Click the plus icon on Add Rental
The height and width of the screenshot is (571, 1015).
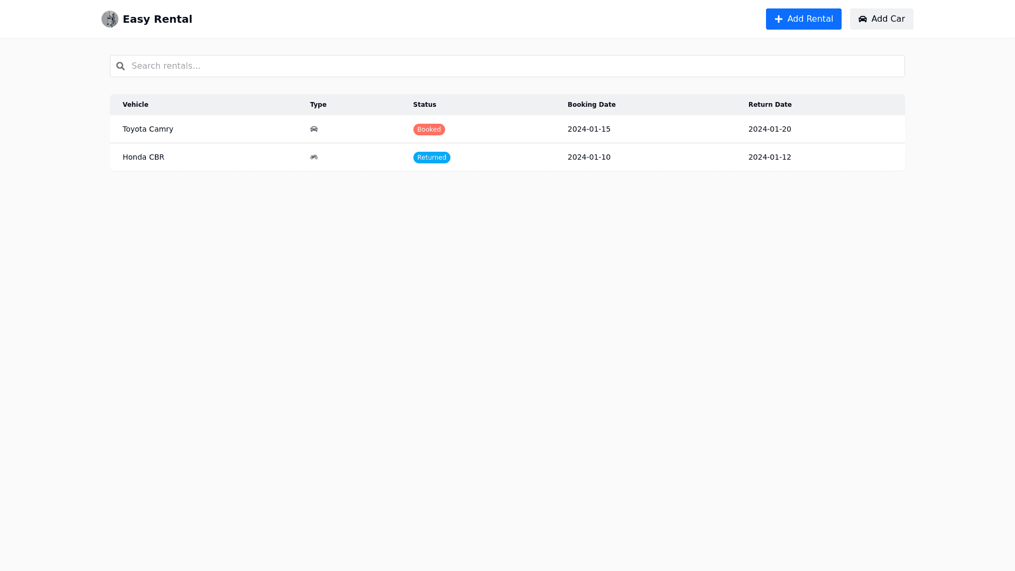pos(778,19)
